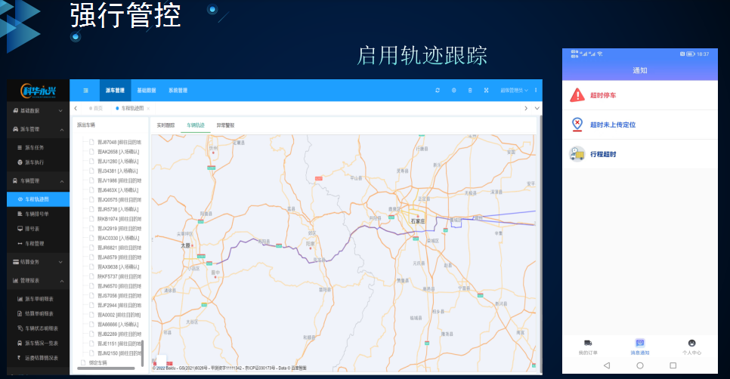Collapse 管理报表 sidebar section
This screenshot has width=730, height=379.
39,281
